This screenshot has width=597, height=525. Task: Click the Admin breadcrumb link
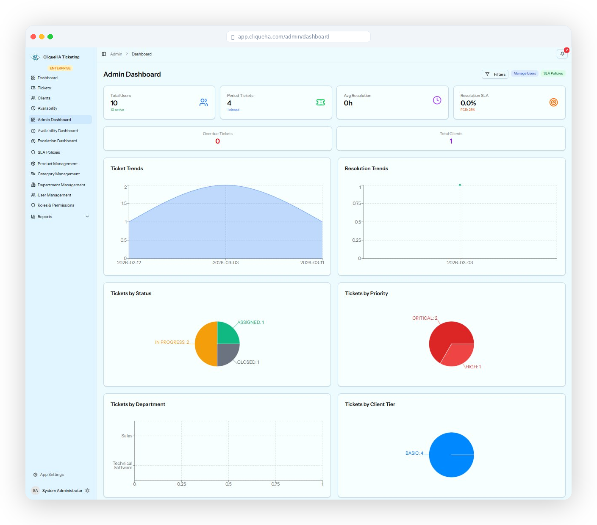point(116,54)
